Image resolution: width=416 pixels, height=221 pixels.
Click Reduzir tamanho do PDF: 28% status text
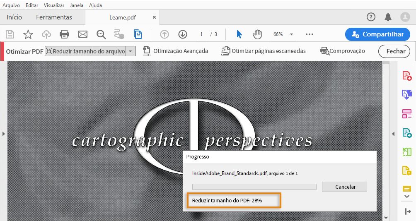[227, 201]
